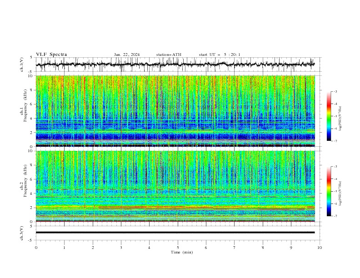Select the "start UT = 5 :20: 1" header text
This screenshot has height=278, width=360.
pos(220,55)
